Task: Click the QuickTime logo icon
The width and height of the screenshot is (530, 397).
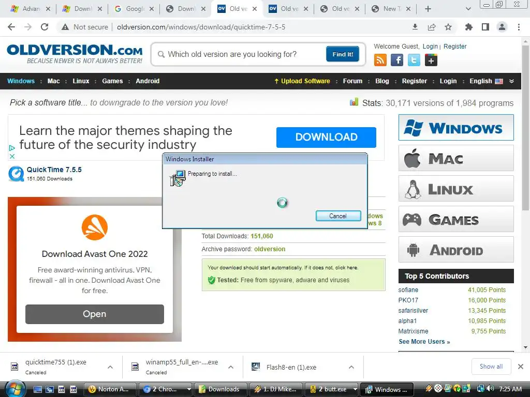Action: click(x=16, y=174)
